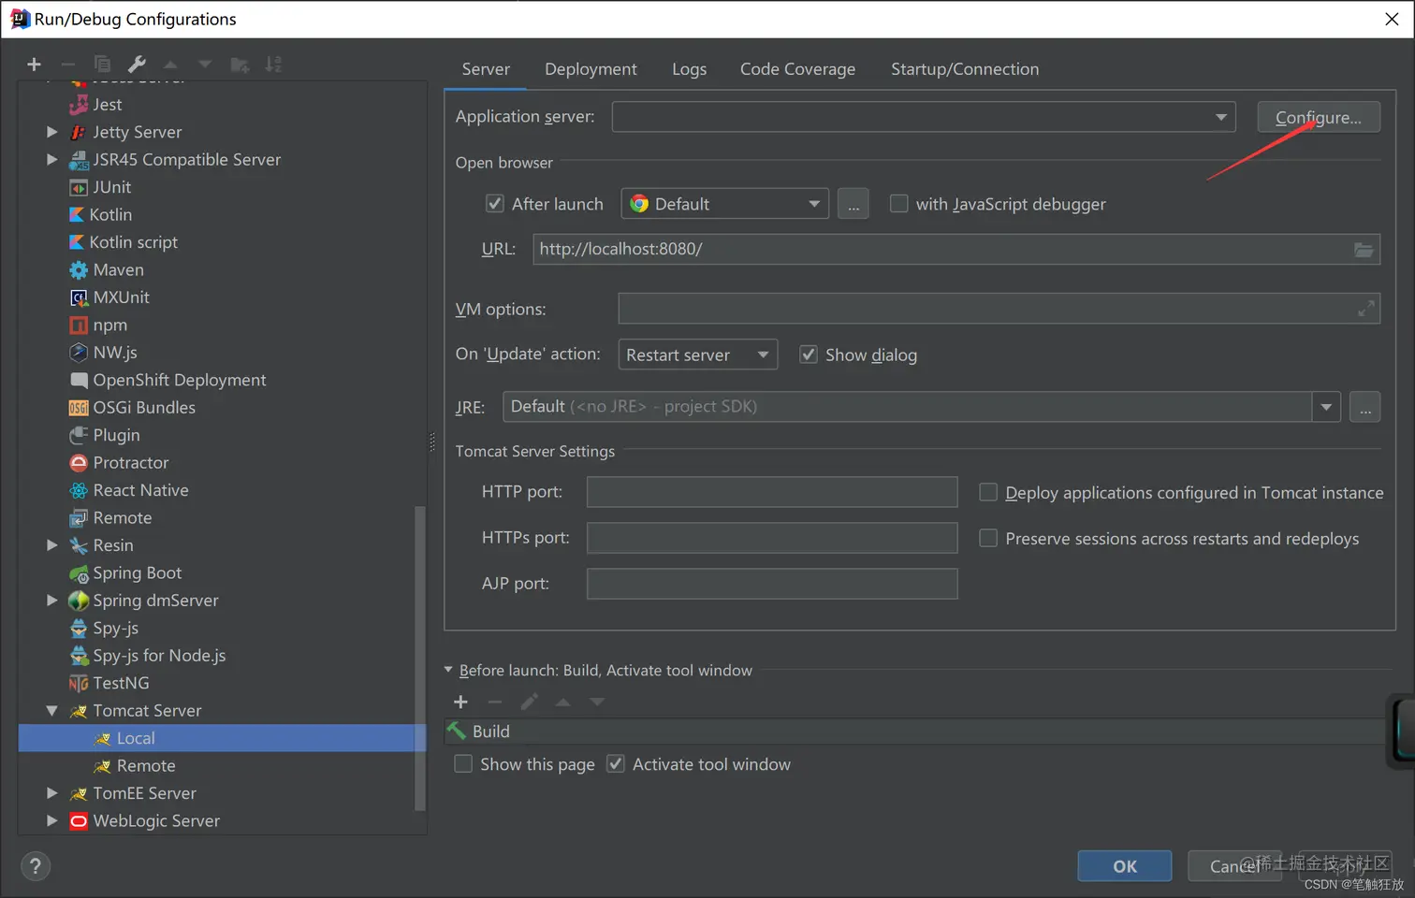Screen dimensions: 1415x898
Task: Collapse Before launch section
Action: [448, 670]
